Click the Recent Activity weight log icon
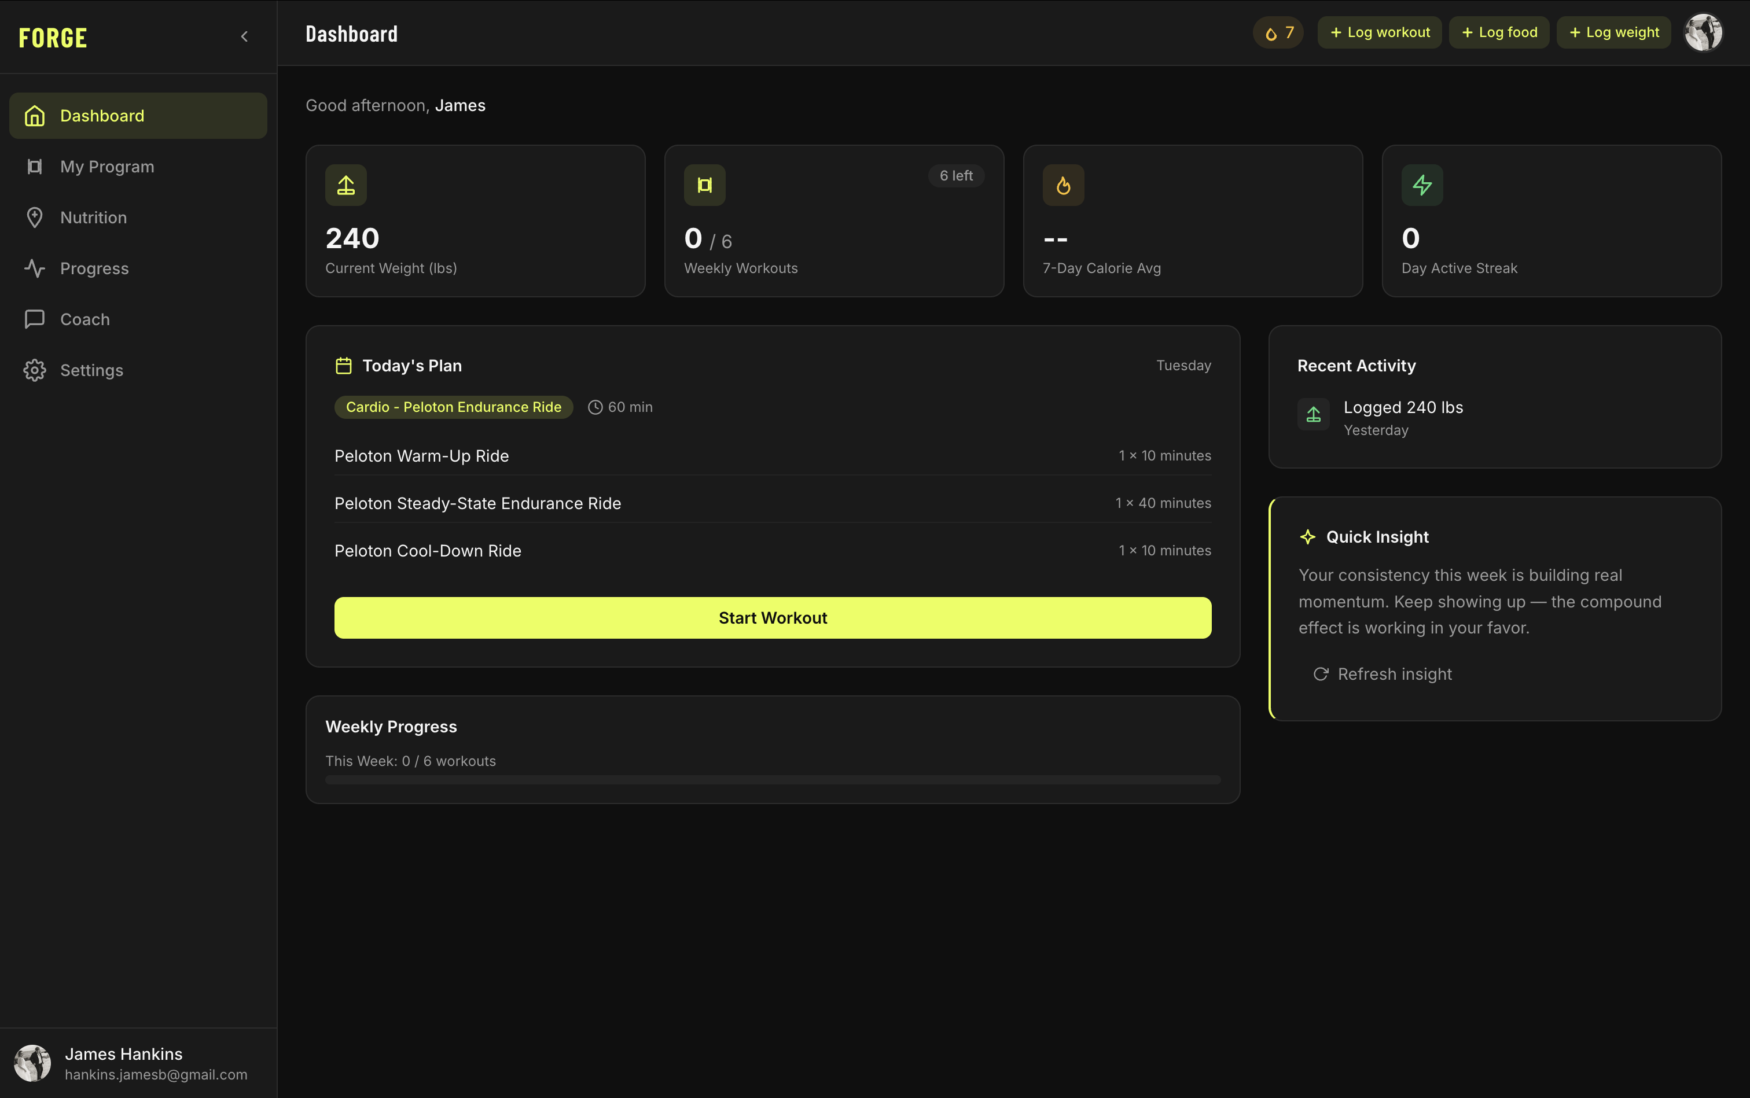Viewport: 1750px width, 1098px height. point(1314,415)
